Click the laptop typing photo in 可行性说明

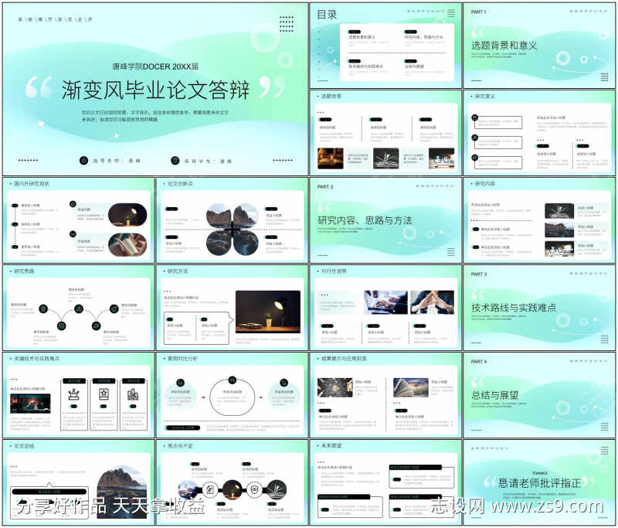pyautogui.click(x=385, y=302)
